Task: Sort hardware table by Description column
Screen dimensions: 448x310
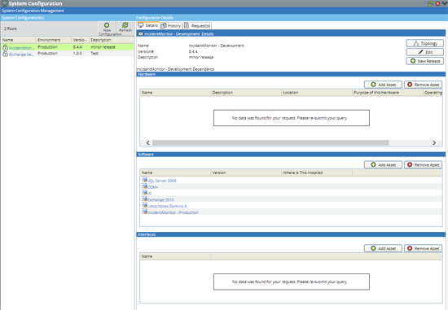Action: [246, 93]
